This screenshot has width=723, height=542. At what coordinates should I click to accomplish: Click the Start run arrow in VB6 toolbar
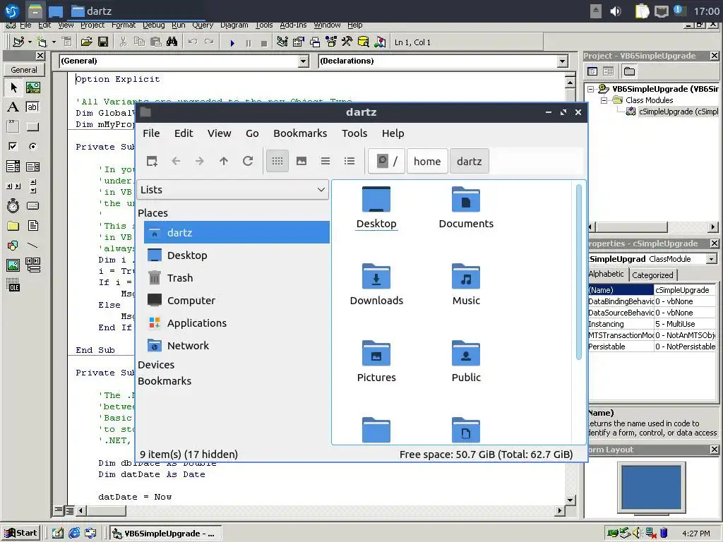click(232, 43)
